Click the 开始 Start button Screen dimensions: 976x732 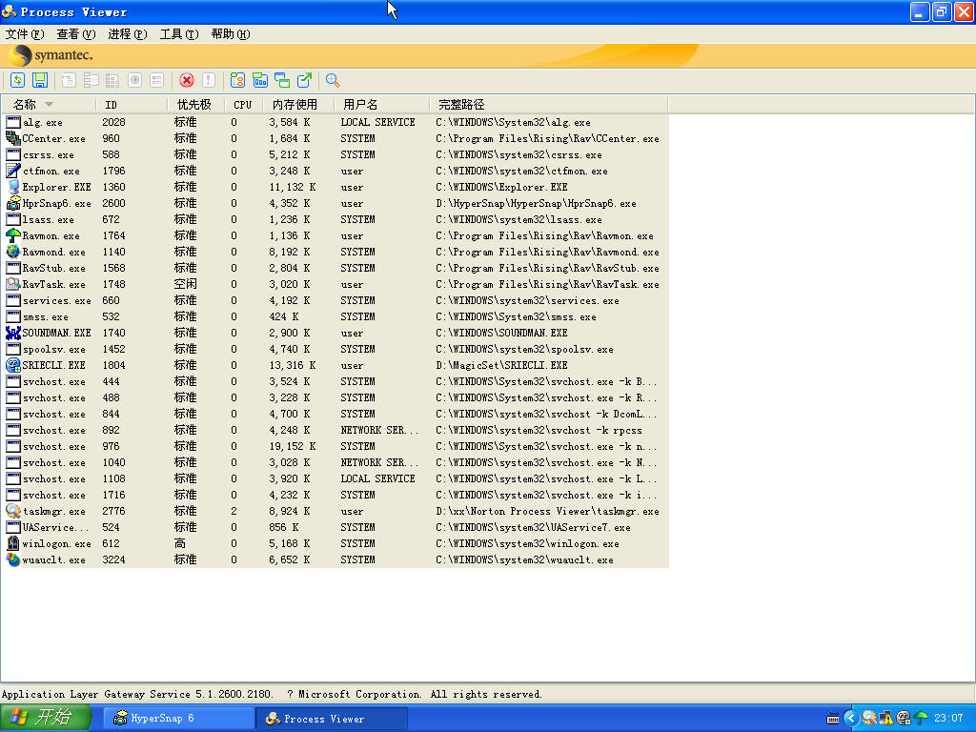pos(46,719)
